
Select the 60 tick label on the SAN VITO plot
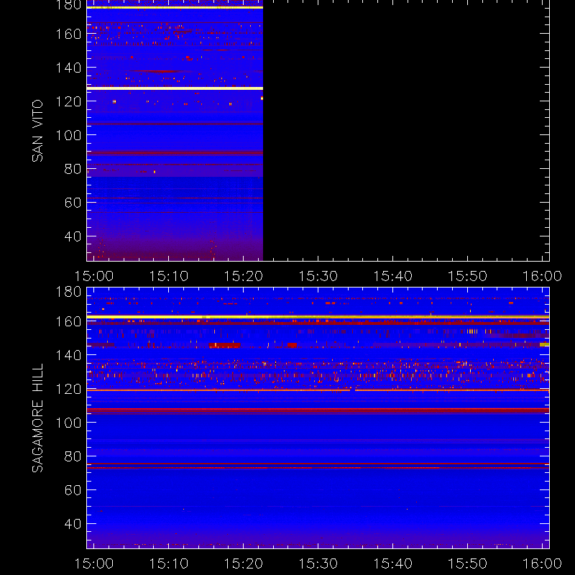73,203
